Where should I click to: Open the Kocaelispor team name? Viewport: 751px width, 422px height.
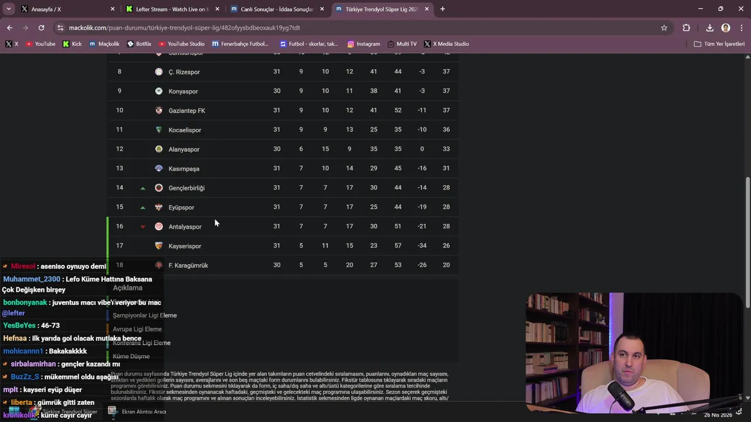(x=185, y=130)
